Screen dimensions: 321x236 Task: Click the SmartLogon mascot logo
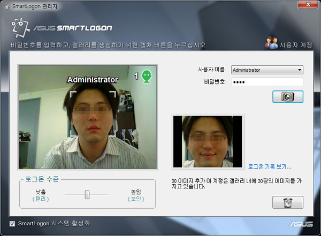(x=20, y=28)
